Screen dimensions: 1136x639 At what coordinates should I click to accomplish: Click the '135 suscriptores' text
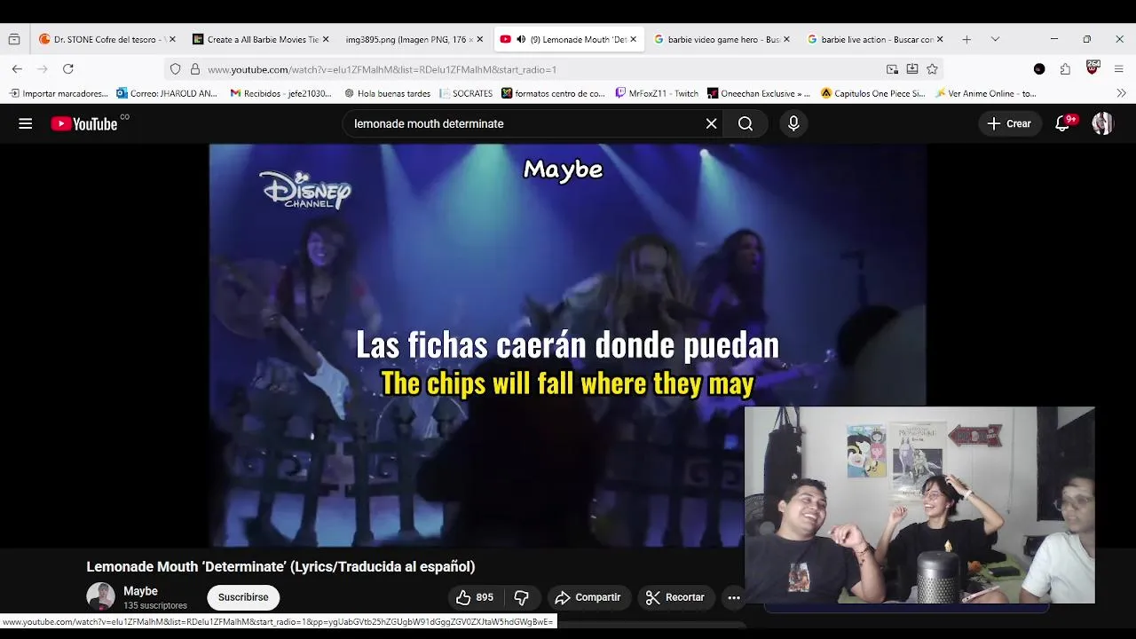point(155,605)
